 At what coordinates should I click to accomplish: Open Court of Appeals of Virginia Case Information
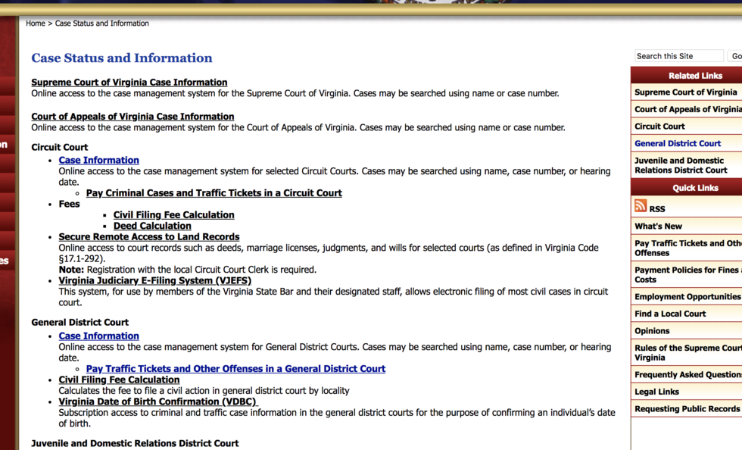(132, 117)
